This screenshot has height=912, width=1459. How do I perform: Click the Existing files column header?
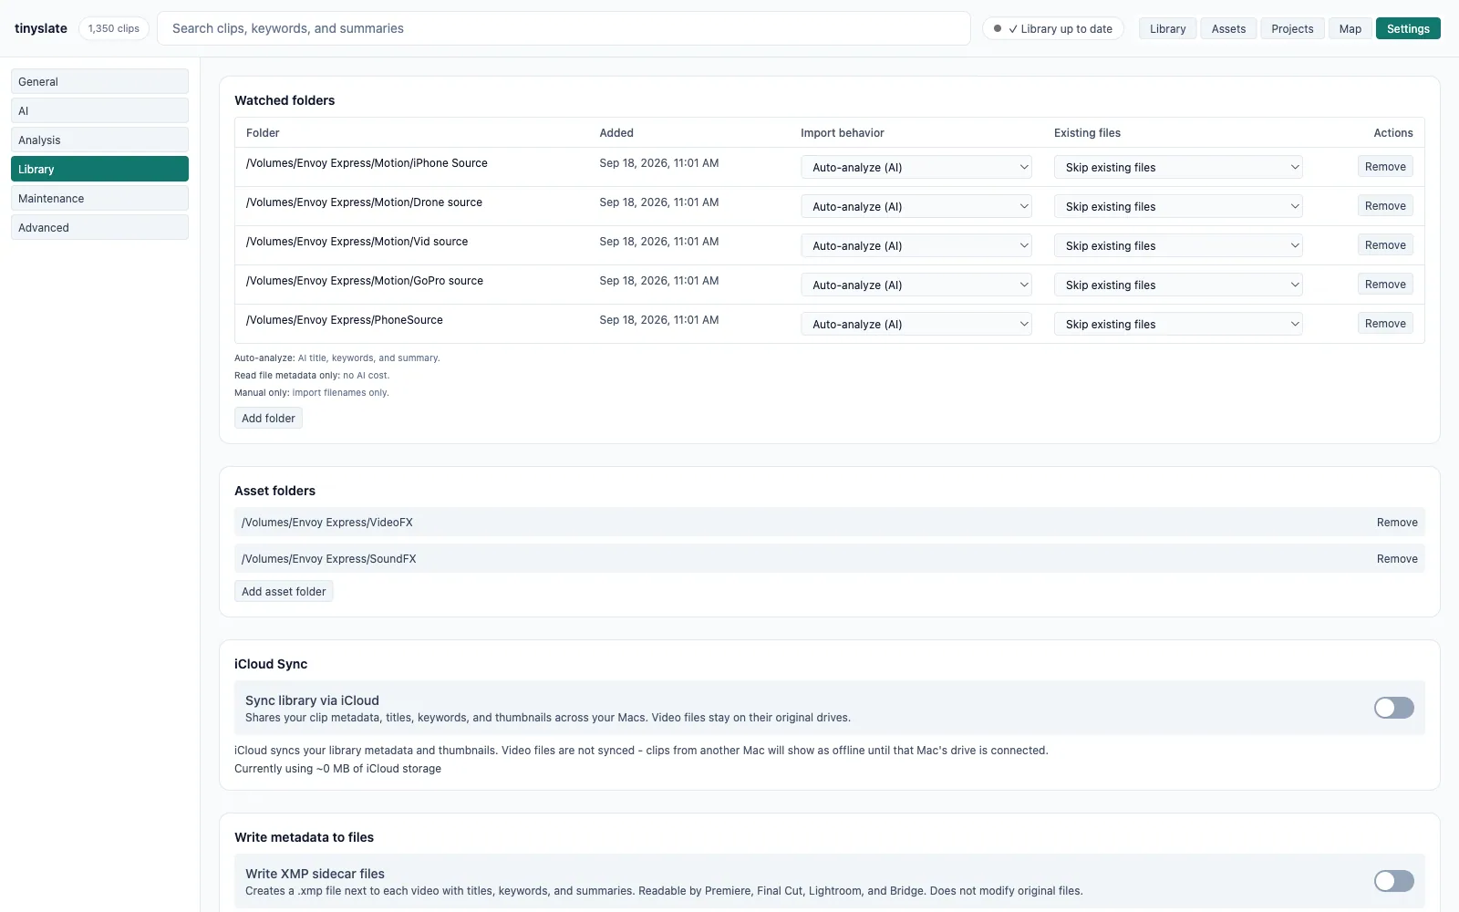pos(1087,132)
